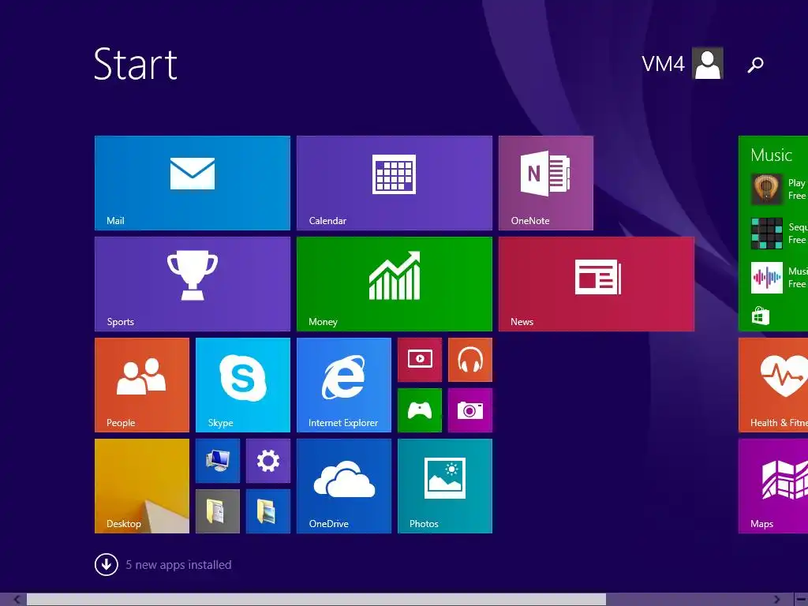Open the Mail tile
This screenshot has width=808, height=606.
point(193,183)
